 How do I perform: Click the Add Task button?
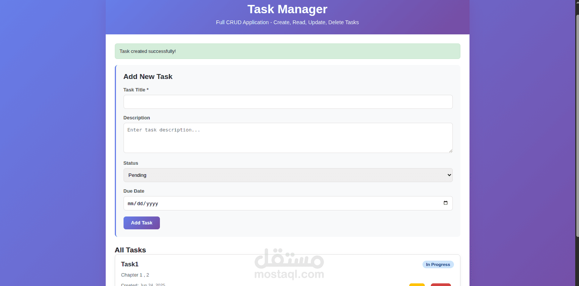(142, 223)
